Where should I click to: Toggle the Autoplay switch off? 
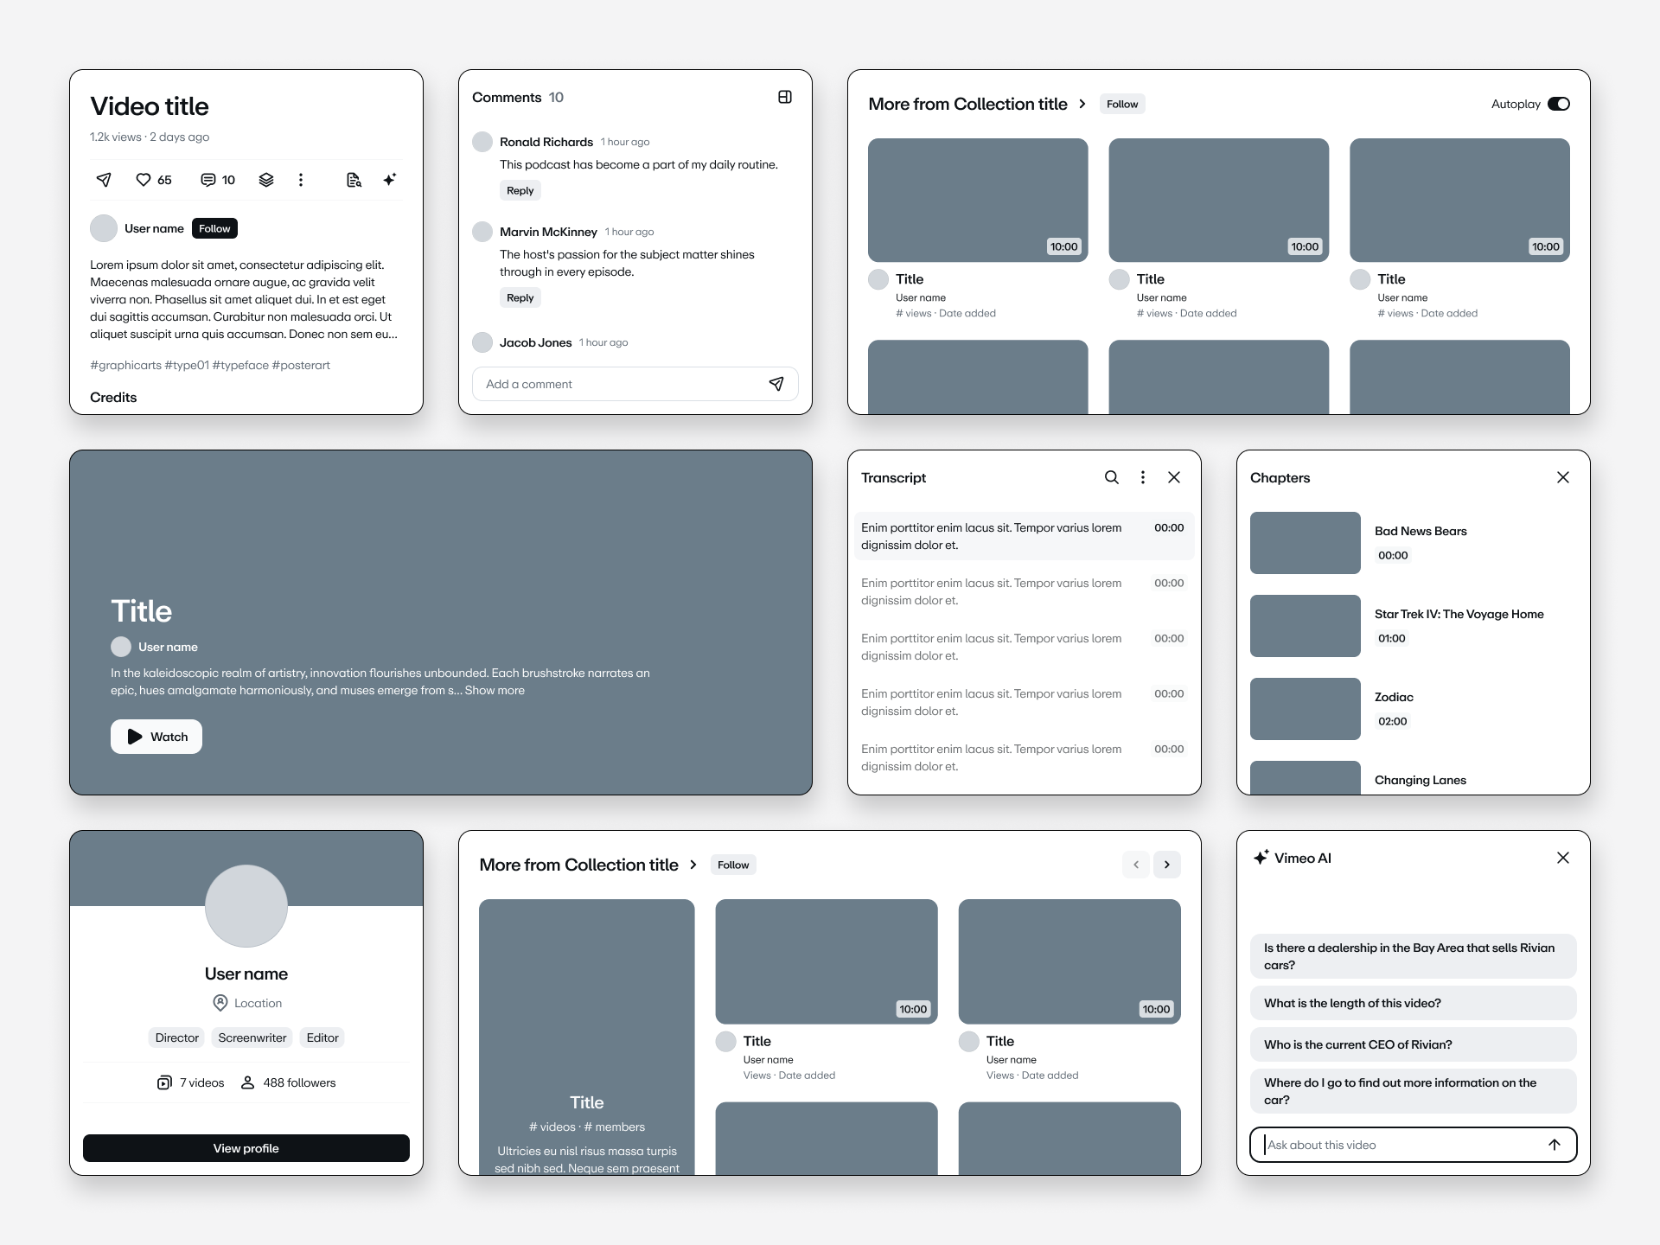1559,104
